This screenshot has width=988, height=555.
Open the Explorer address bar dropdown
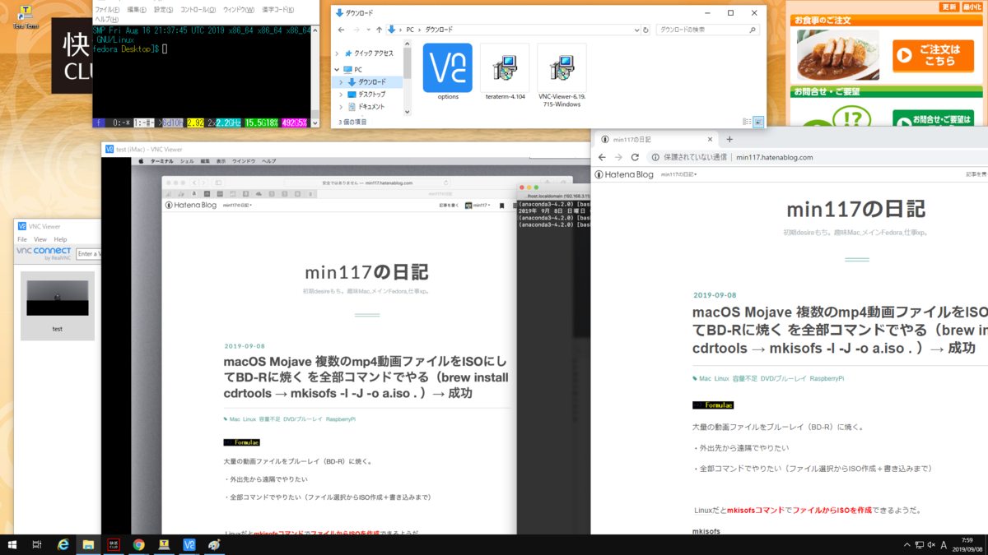[x=638, y=29]
